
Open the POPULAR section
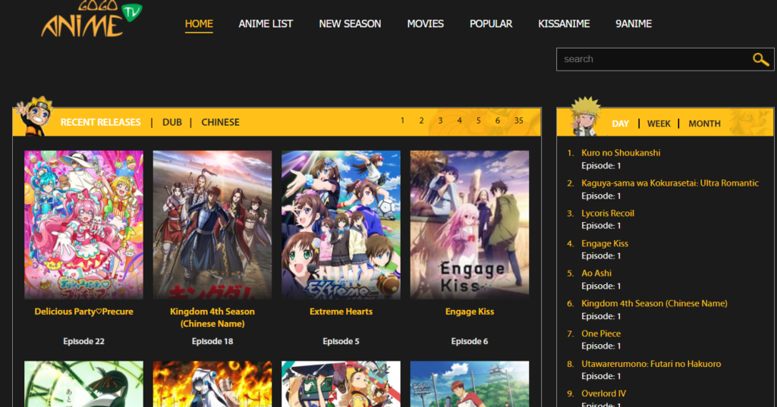491,23
